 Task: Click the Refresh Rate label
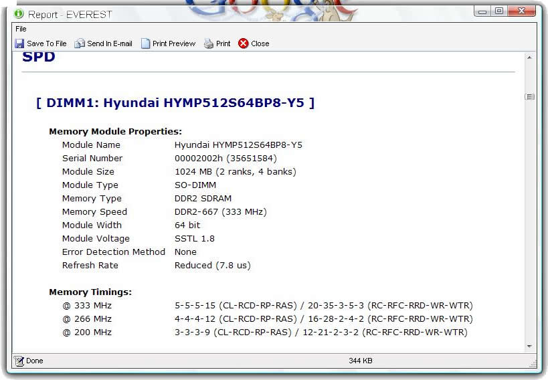tap(90, 266)
